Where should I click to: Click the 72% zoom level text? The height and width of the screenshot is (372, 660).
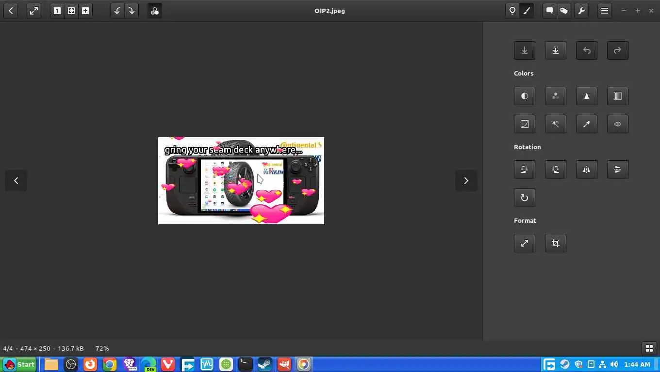point(102,348)
